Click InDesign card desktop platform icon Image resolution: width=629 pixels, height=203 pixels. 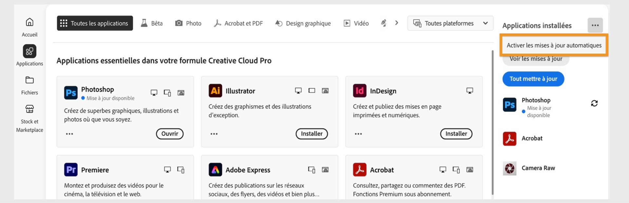470,91
